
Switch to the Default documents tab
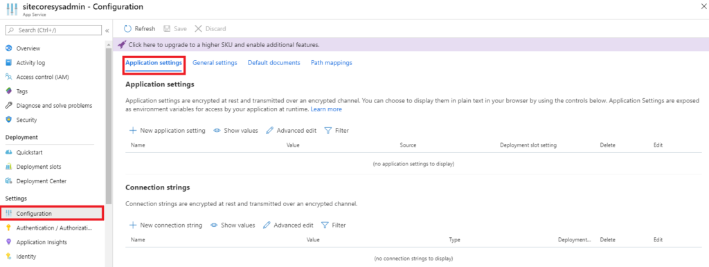click(274, 63)
